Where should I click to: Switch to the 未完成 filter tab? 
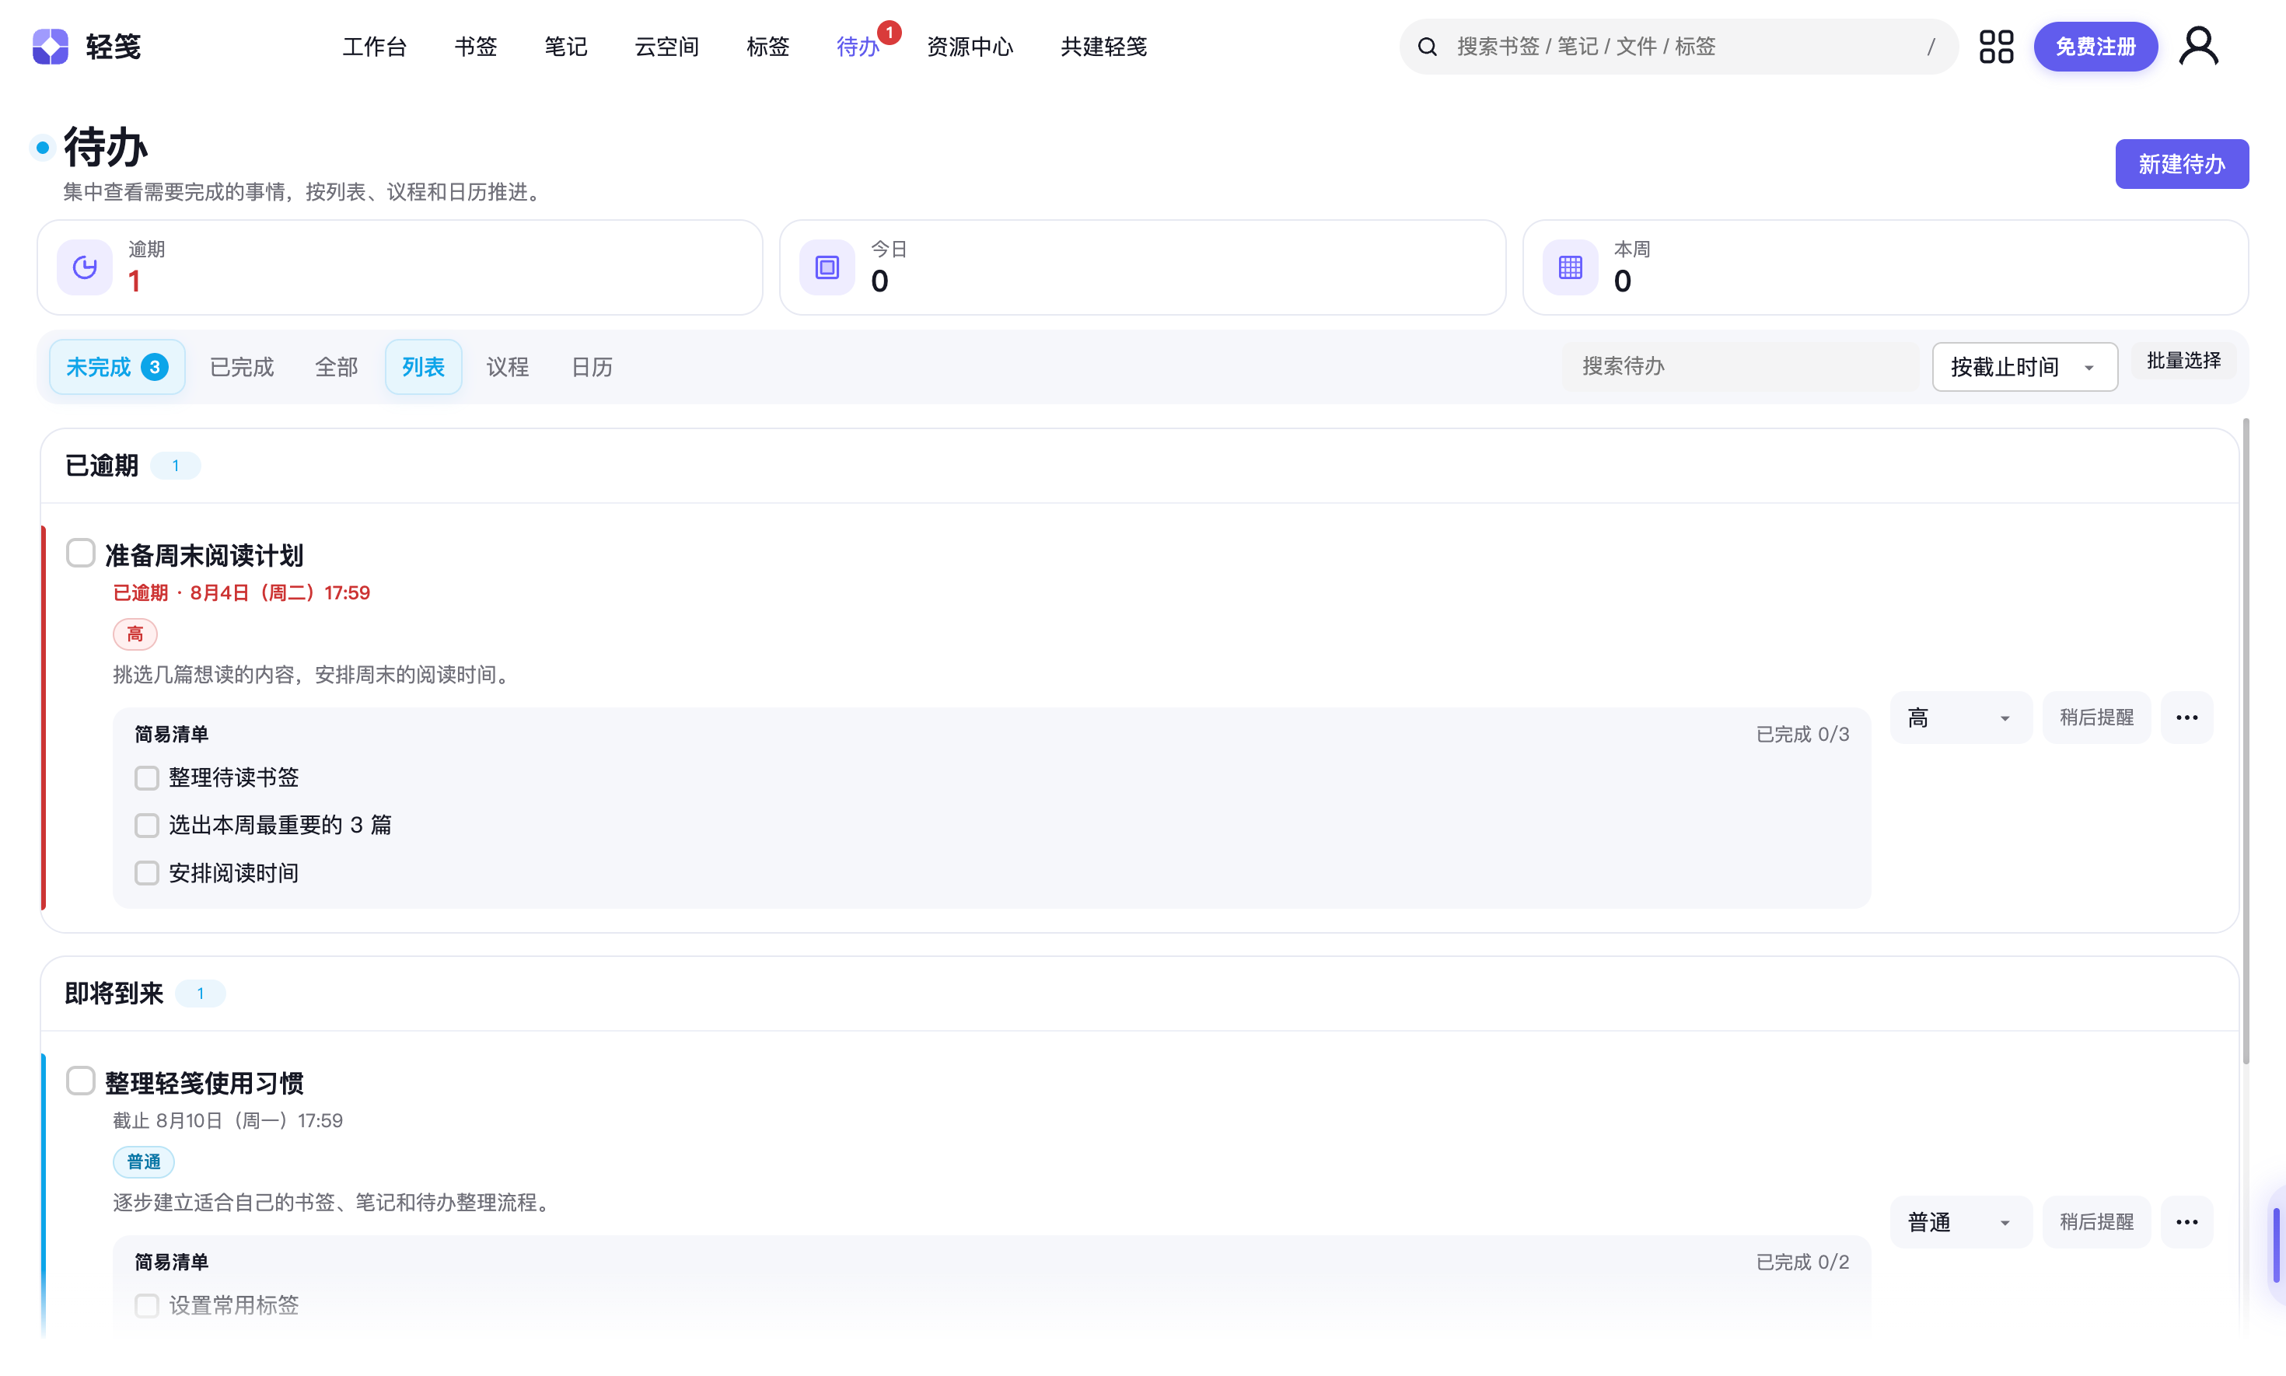pyautogui.click(x=117, y=367)
